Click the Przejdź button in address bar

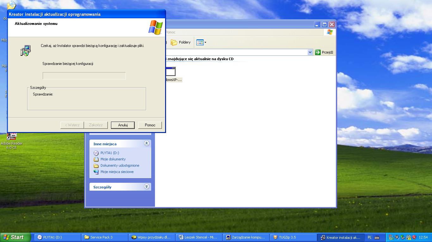(324, 52)
